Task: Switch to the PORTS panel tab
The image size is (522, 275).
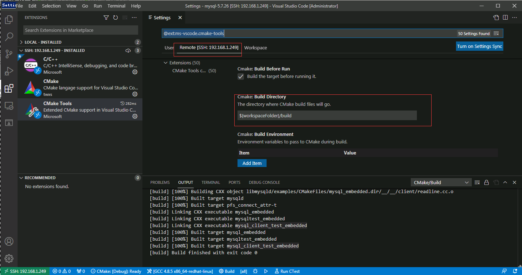Action: click(234, 182)
